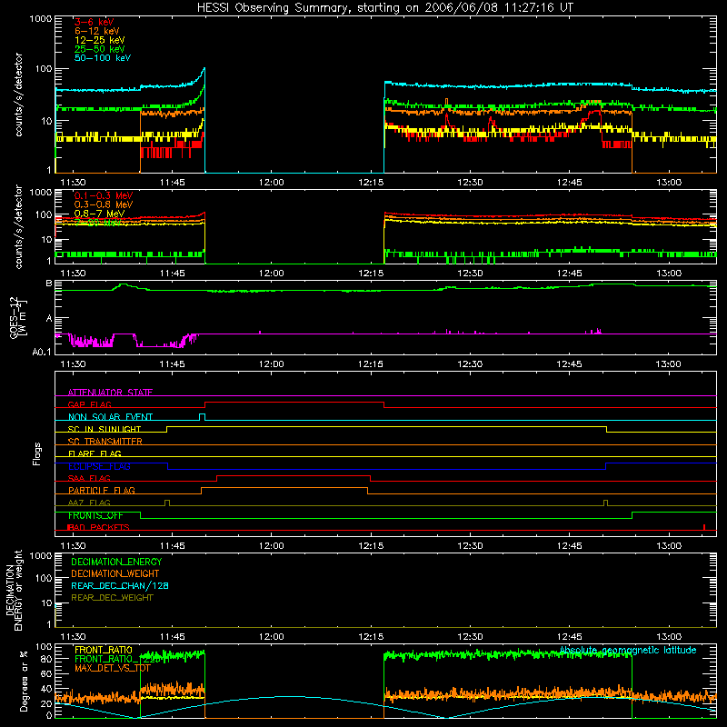Click the FLARE_FLAG label
Image resolution: width=727 pixels, height=727 pixels.
tap(95, 453)
